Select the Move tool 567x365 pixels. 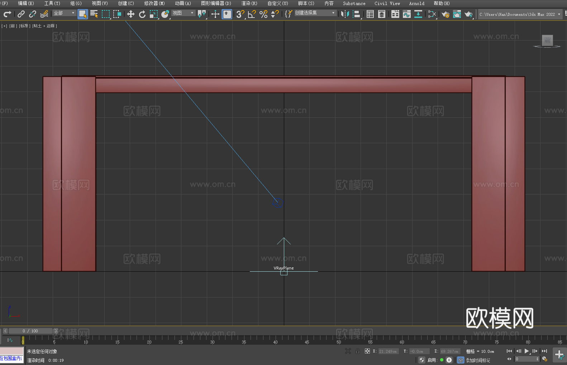coord(131,14)
